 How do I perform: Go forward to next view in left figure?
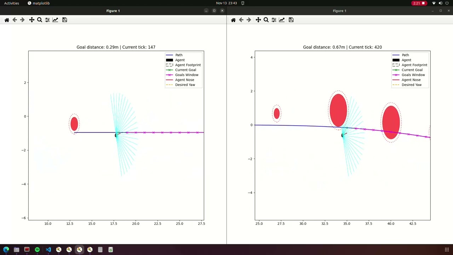(x=22, y=20)
